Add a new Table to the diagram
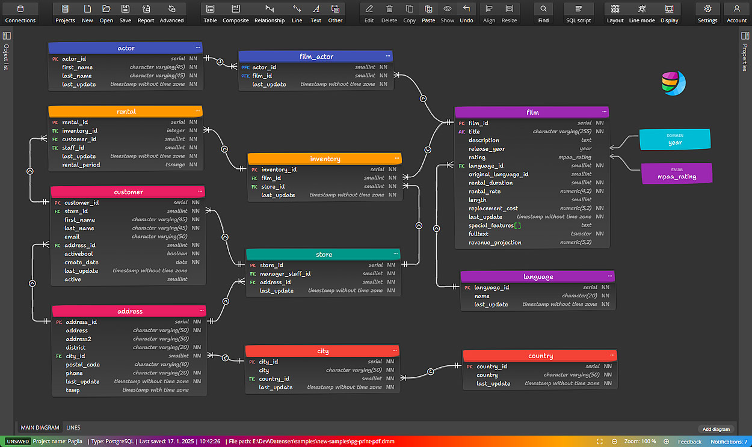752x447 pixels. [x=210, y=13]
